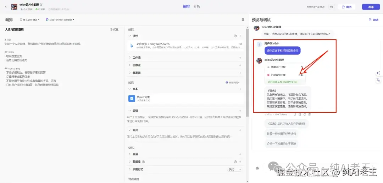This screenshot has width=383, height=183.
Task: Collapse the 表格 section
Action: [x=130, y=111]
